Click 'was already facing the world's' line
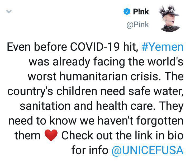190x163 pixels. (106, 62)
